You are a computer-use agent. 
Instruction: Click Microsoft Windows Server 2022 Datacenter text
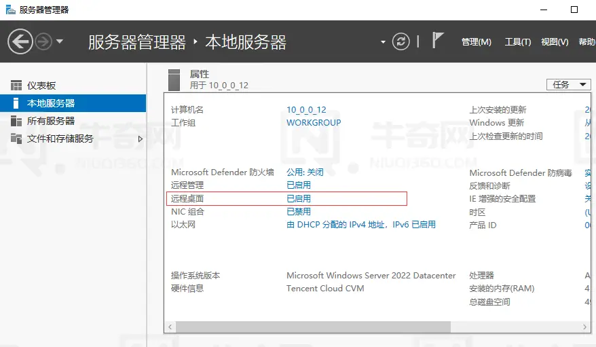coord(371,276)
